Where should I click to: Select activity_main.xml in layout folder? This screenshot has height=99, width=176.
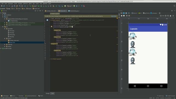coord(13,40)
